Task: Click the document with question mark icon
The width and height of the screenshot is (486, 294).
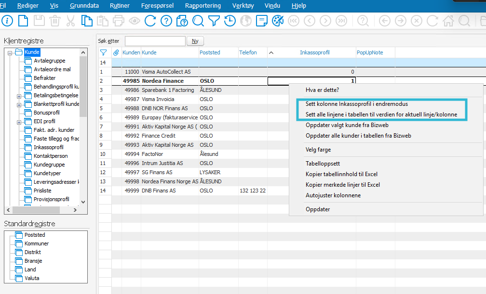Action: (182, 21)
